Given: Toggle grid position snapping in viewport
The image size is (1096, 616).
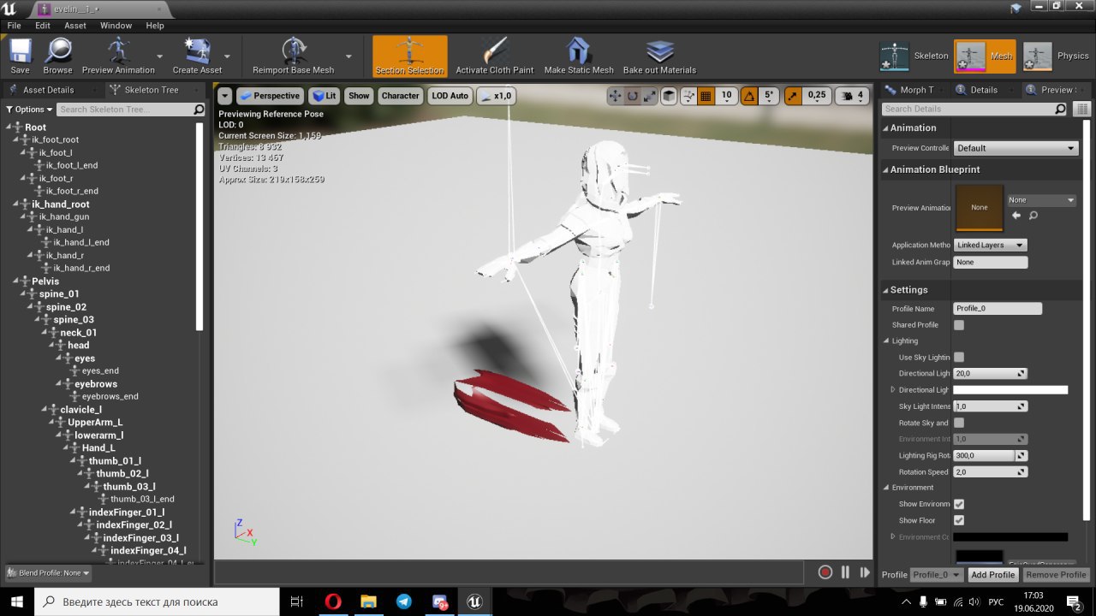Looking at the screenshot, I should click(707, 96).
